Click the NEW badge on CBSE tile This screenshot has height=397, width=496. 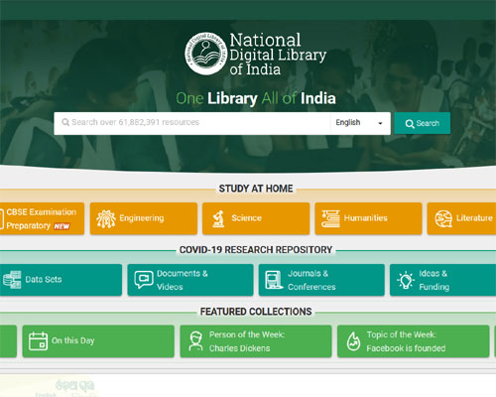point(62,226)
